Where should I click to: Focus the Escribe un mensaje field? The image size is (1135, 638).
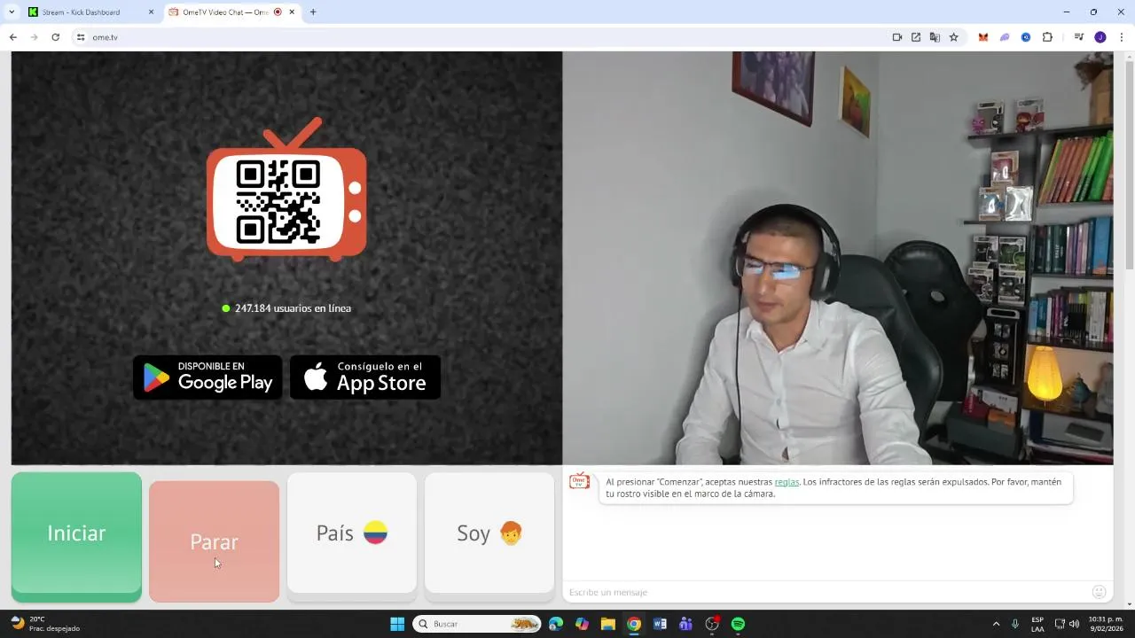[x=825, y=592]
